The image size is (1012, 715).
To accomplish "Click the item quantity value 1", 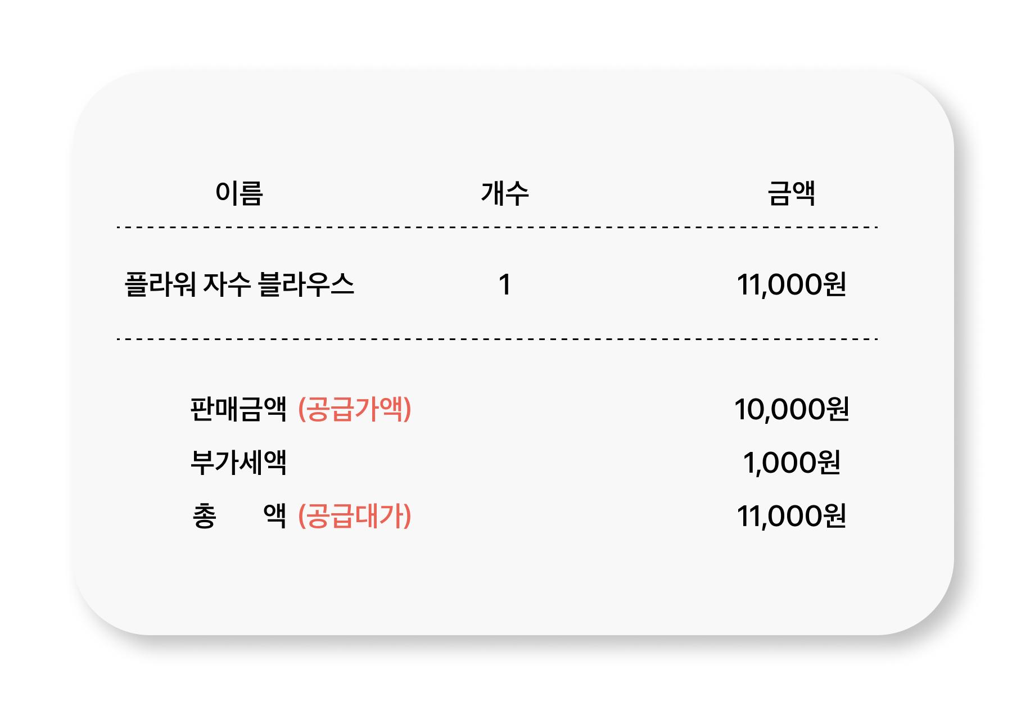I will click(x=504, y=284).
